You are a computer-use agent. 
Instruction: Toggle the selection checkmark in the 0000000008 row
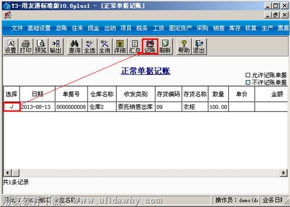(12, 107)
